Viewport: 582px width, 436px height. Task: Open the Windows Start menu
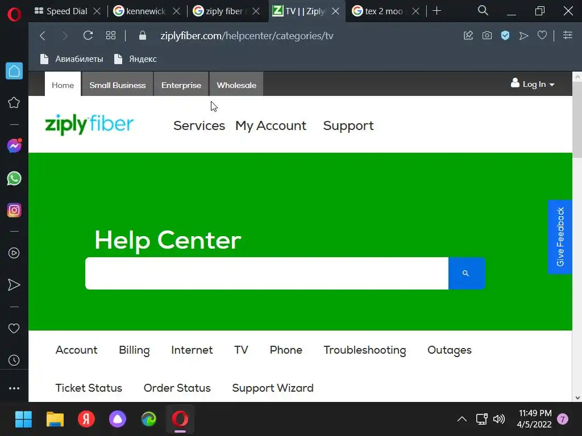(x=23, y=419)
